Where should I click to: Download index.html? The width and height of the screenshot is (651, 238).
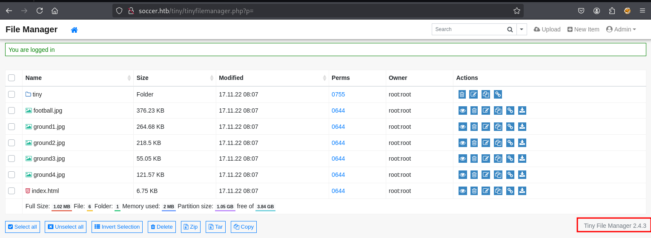pos(522,191)
